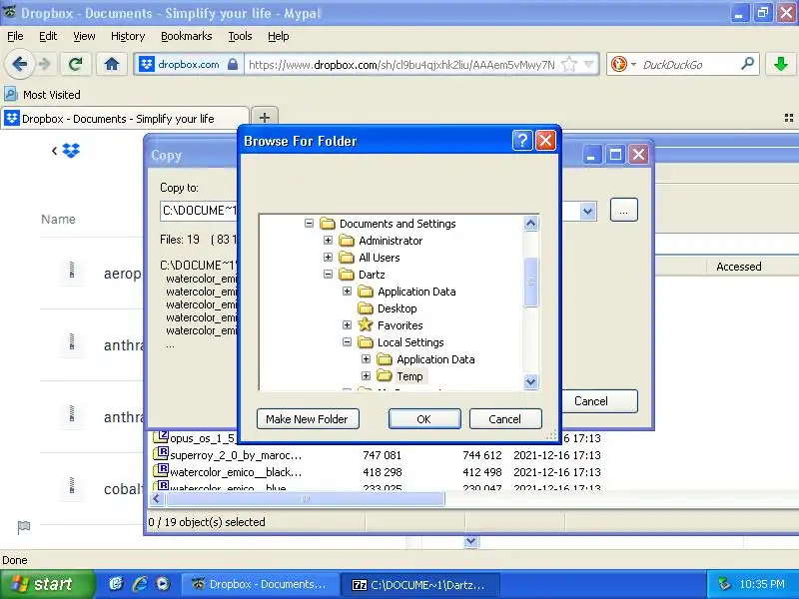Viewport: 799px width, 599px height.
Task: Click the 7-Zip horizontal scrollbar thumb
Action: pos(306,499)
